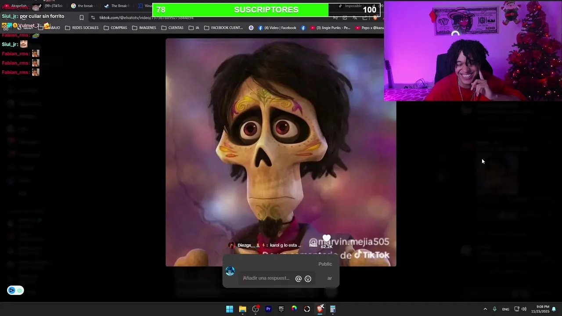Show hidden system tray icons
The image size is (562, 316).
click(x=485, y=309)
